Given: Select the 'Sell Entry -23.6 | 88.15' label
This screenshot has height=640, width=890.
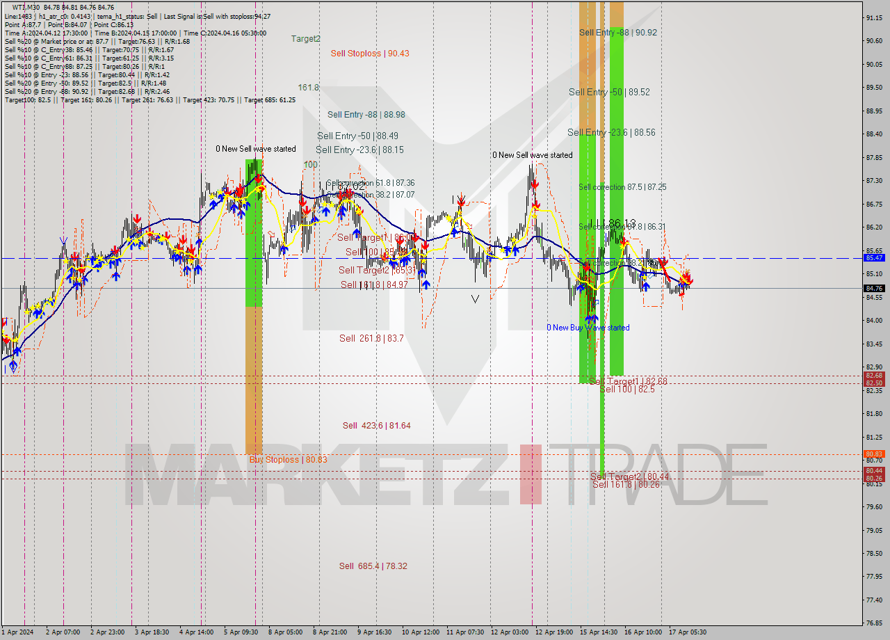Looking at the screenshot, I should (359, 150).
